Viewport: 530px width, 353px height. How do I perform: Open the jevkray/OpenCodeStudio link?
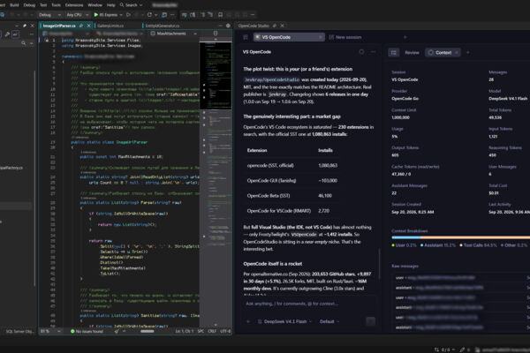pos(272,79)
